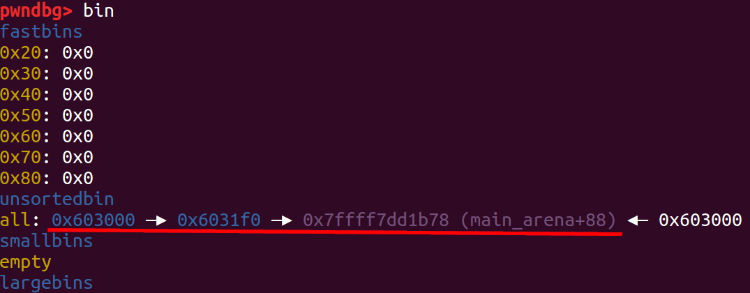The image size is (750, 293).
Task: Click the first underlined address 0x603000
Action: 93,220
